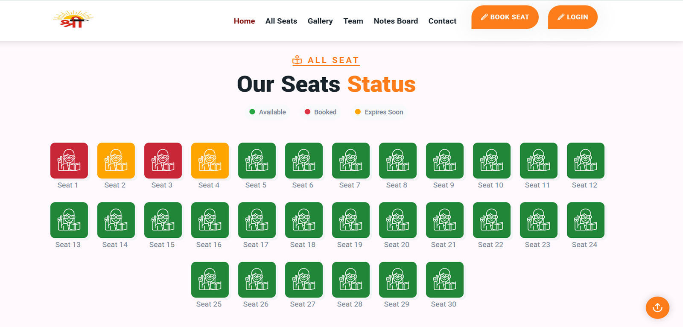Switch to the All Seats section
The image size is (683, 327).
[281, 21]
